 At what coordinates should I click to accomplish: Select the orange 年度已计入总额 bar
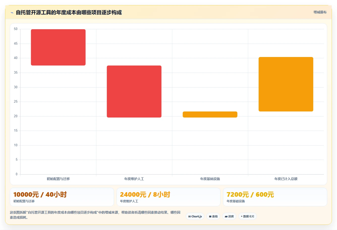[x=286, y=84]
